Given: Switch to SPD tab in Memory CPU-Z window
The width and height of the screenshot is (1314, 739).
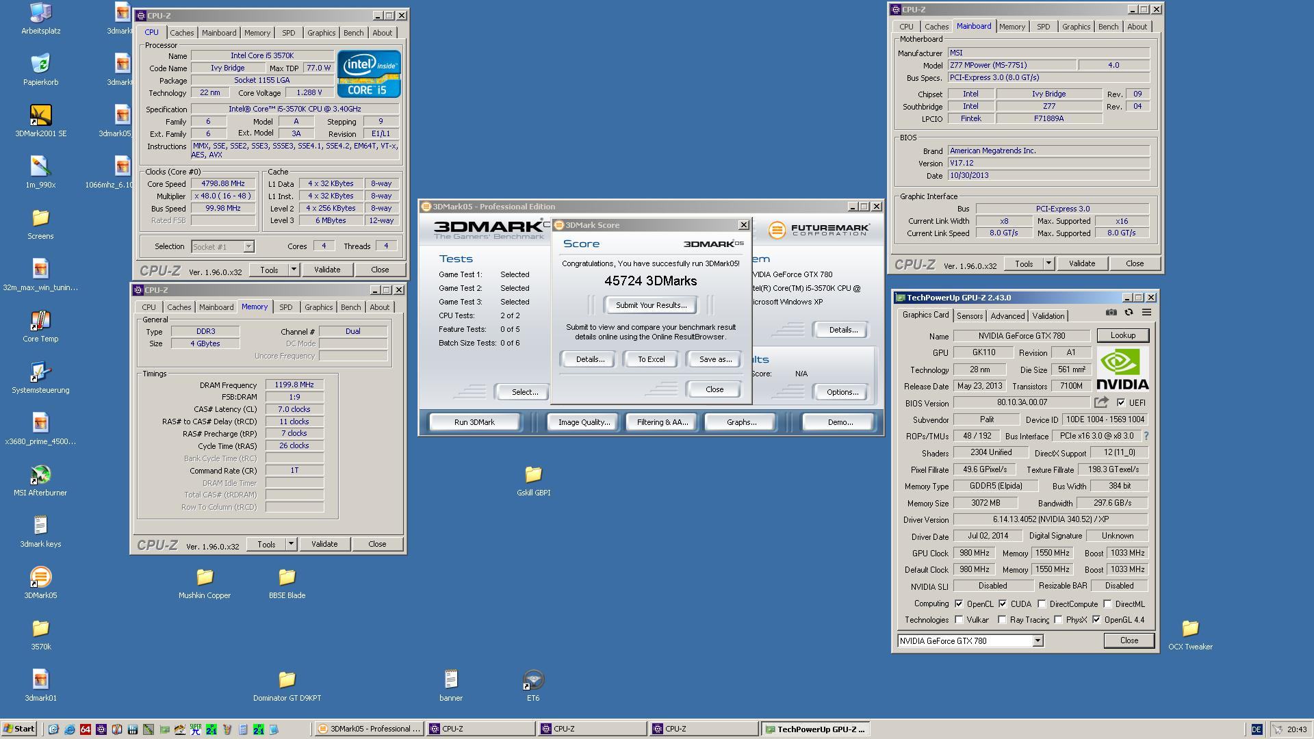Looking at the screenshot, I should (x=285, y=307).
